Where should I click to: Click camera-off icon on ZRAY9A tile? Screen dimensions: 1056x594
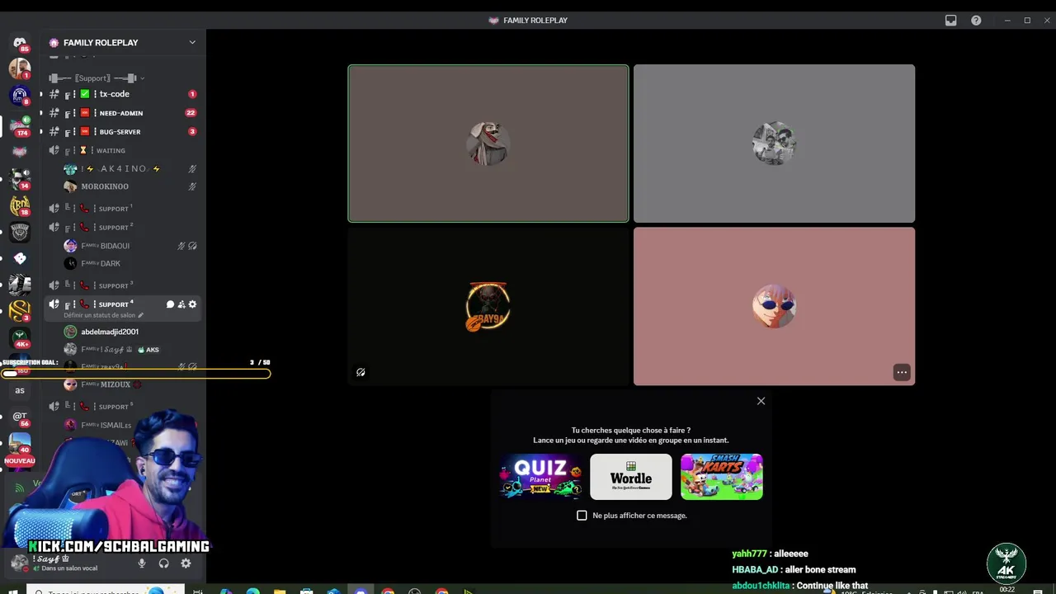point(361,372)
